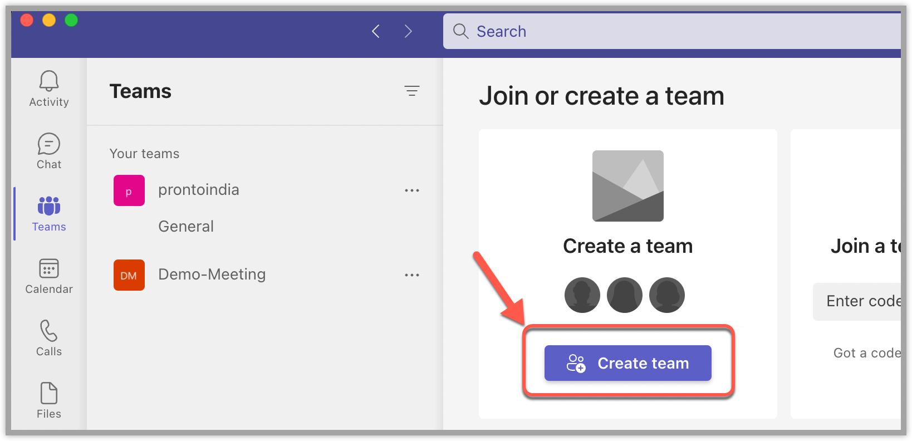912x441 pixels.
Task: Select the Teams sidebar icon
Action: click(49, 213)
